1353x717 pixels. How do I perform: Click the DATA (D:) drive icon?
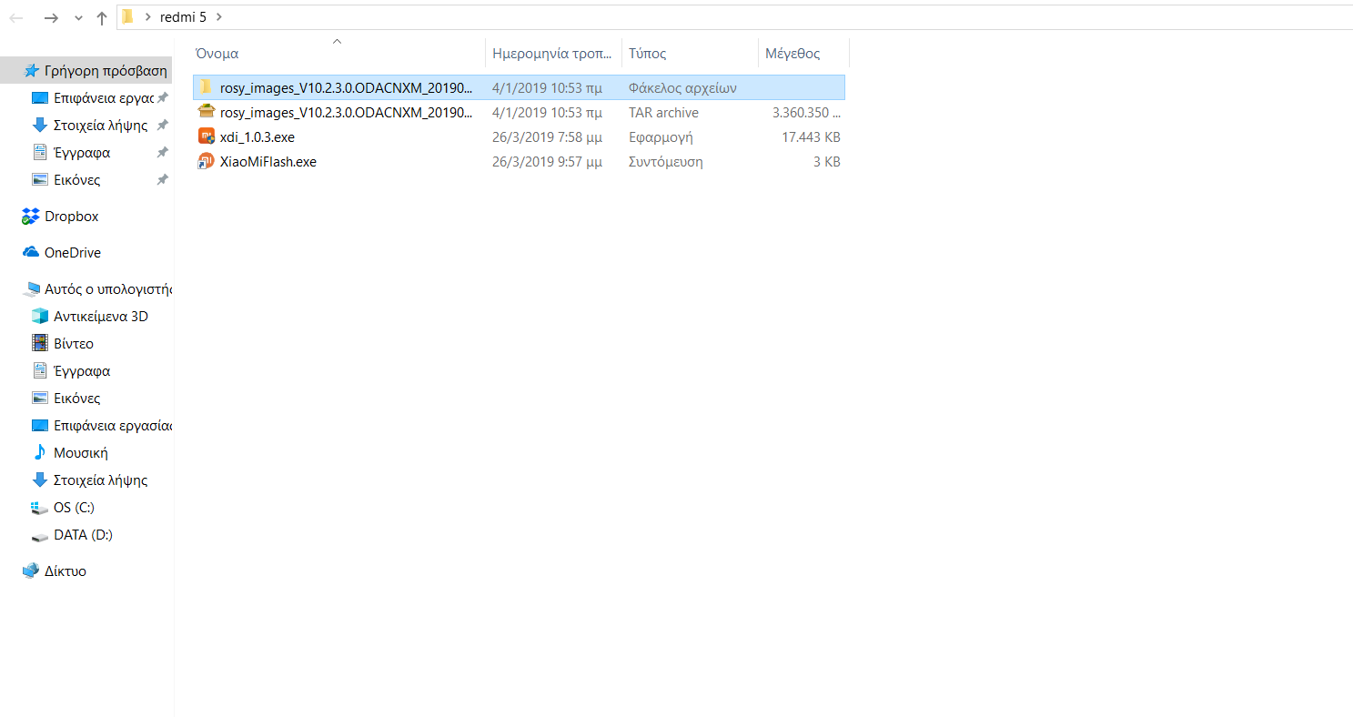(x=39, y=535)
